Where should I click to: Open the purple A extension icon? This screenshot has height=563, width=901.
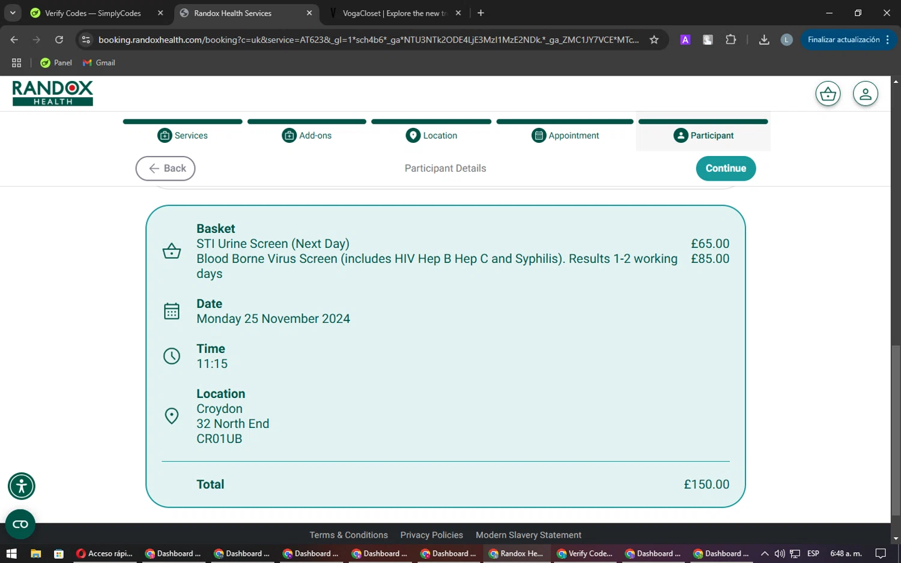(685, 40)
